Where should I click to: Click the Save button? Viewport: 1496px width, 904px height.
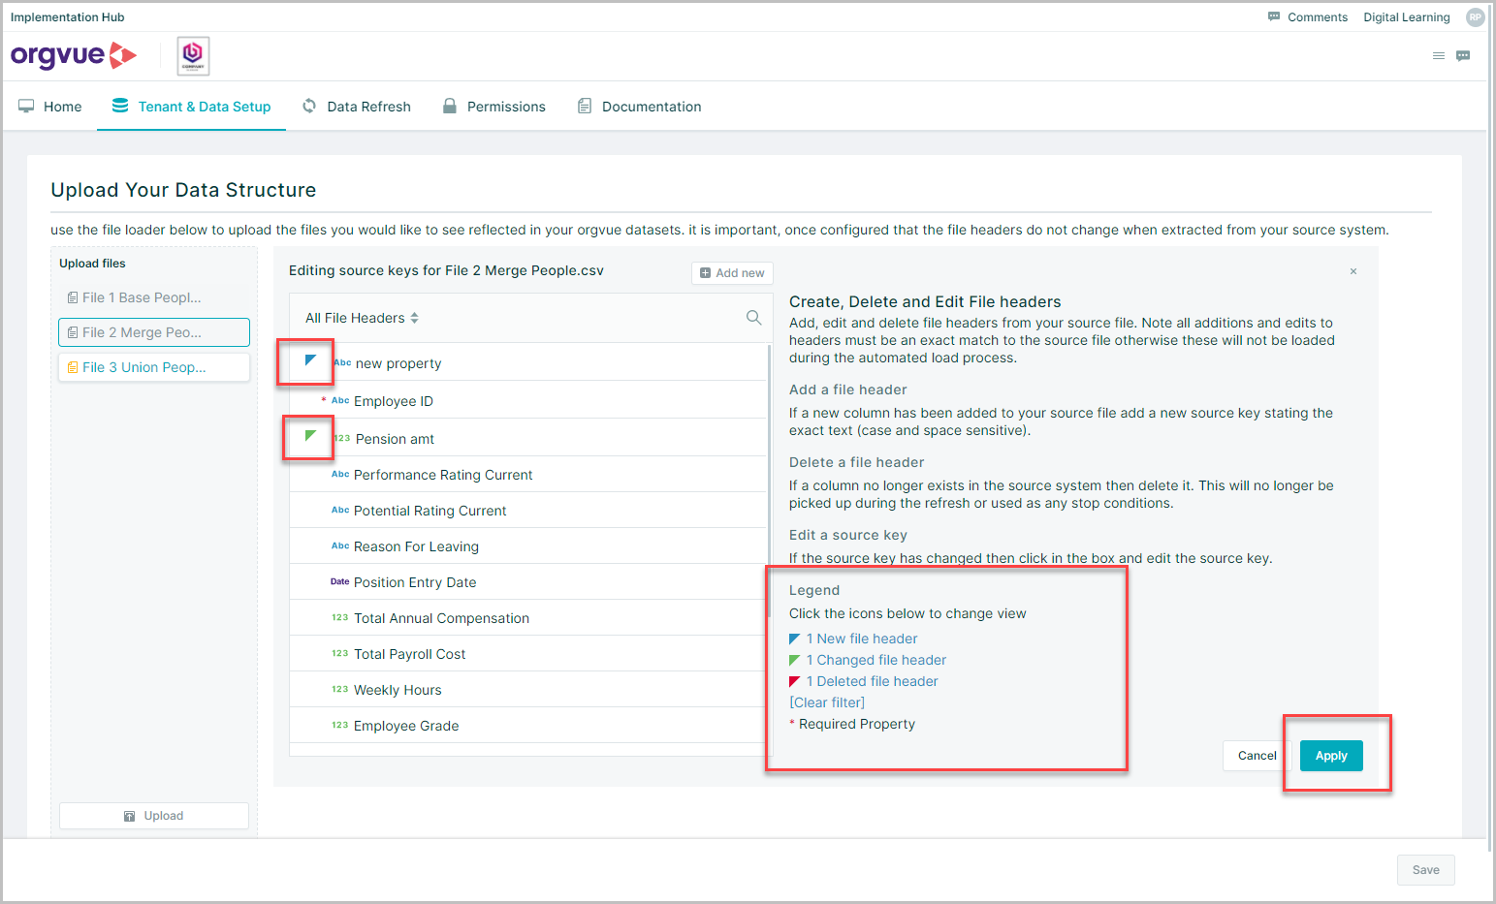(x=1425, y=870)
